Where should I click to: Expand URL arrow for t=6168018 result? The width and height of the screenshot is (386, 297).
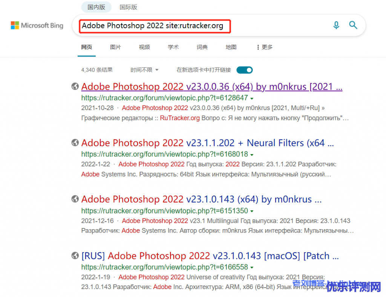pyautogui.click(x=252, y=155)
